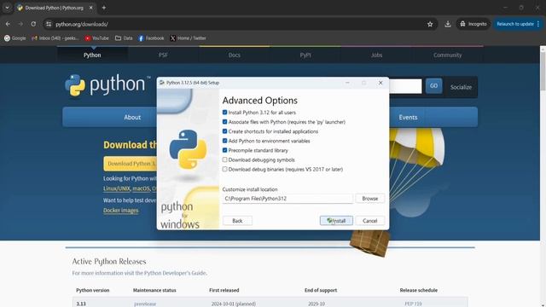Close the Python Setup dialog
This screenshot has height=307, width=546.
380,83
